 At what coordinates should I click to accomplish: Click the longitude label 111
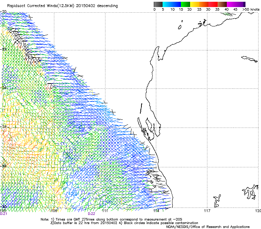click(105, 211)
